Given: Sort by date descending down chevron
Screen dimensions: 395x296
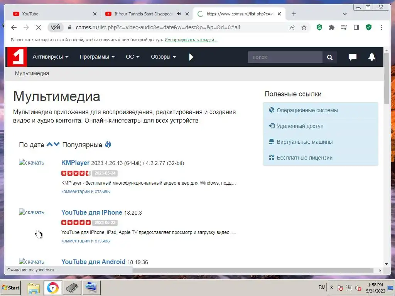Looking at the screenshot, I should pyautogui.click(x=57, y=144).
